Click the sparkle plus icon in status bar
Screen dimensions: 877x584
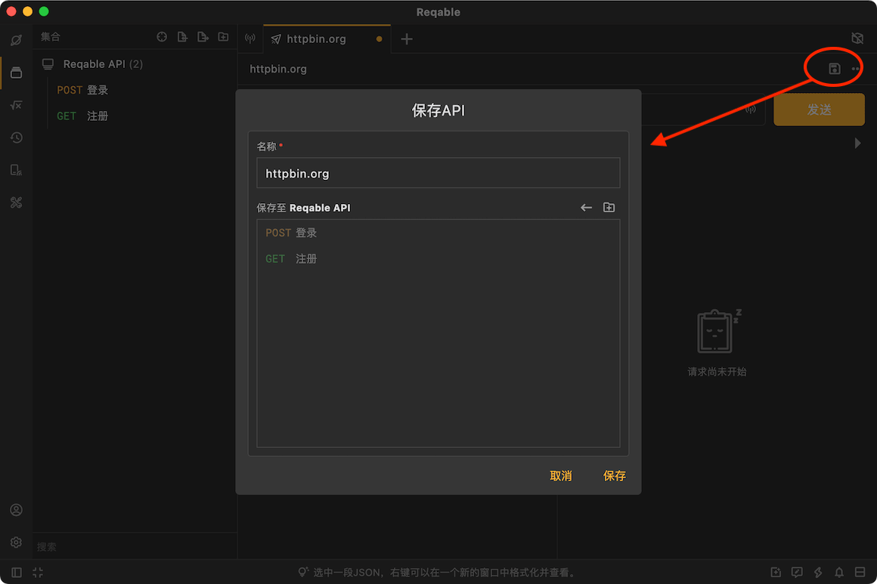coord(775,572)
